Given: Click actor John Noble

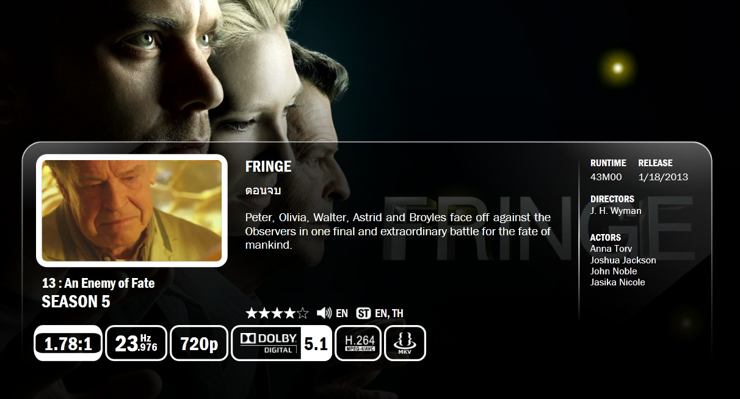Looking at the screenshot, I should tap(614, 271).
